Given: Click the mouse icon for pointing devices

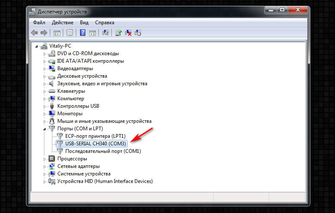Looking at the screenshot, I should (x=52, y=121).
